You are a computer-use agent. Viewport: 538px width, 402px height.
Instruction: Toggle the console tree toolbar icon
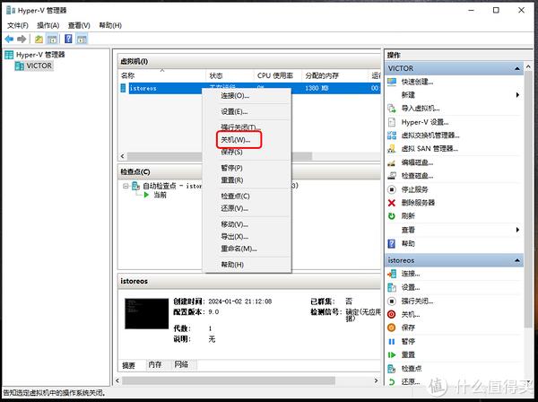[52, 39]
